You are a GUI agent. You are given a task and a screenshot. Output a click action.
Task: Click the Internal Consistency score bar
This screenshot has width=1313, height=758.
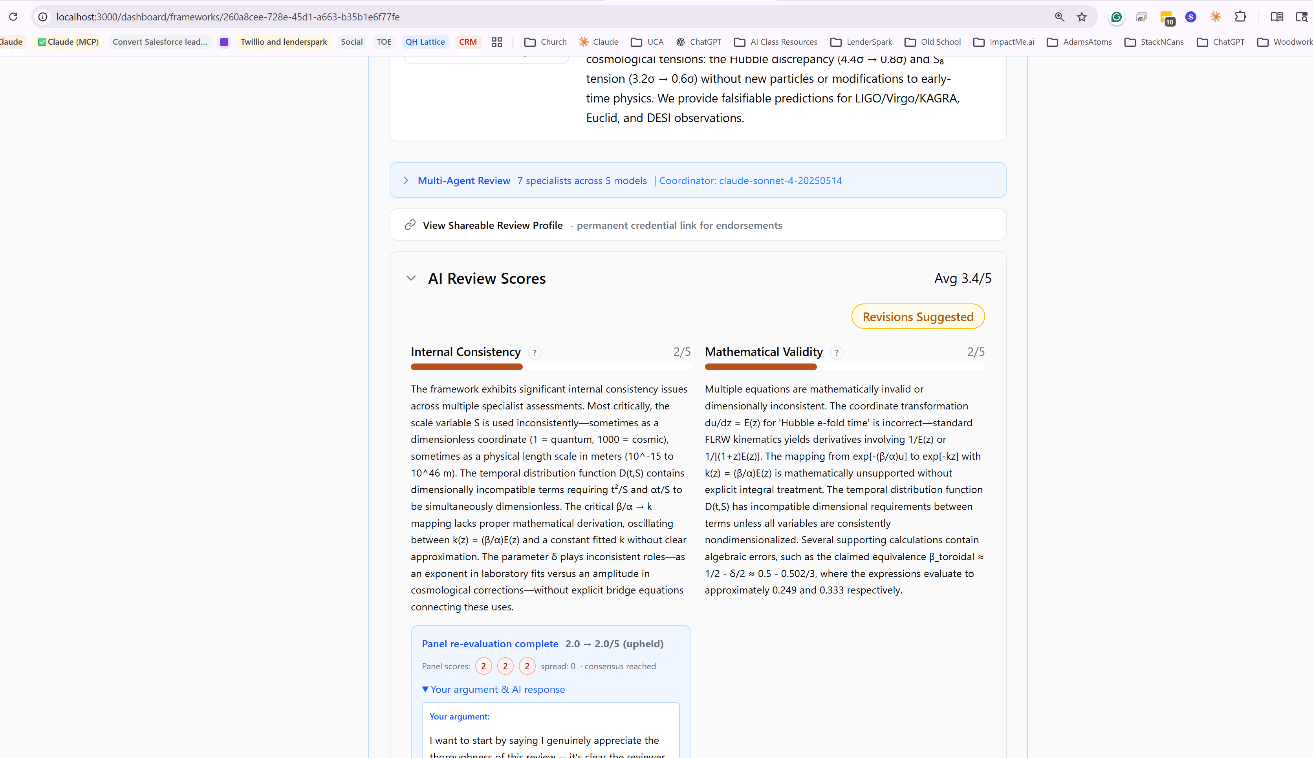[551, 367]
